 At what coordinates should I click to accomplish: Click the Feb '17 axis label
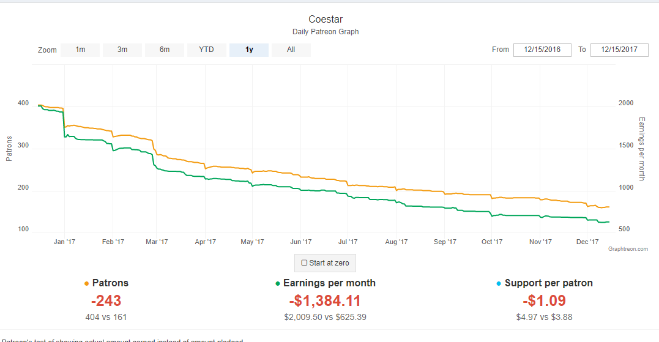[x=113, y=242]
